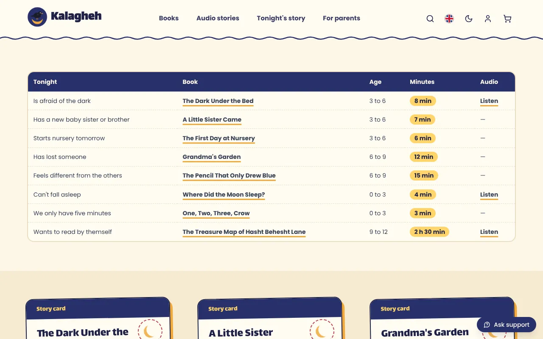Listen to Where Did the Moon Sleep?
This screenshot has height=339, width=543.
489,195
